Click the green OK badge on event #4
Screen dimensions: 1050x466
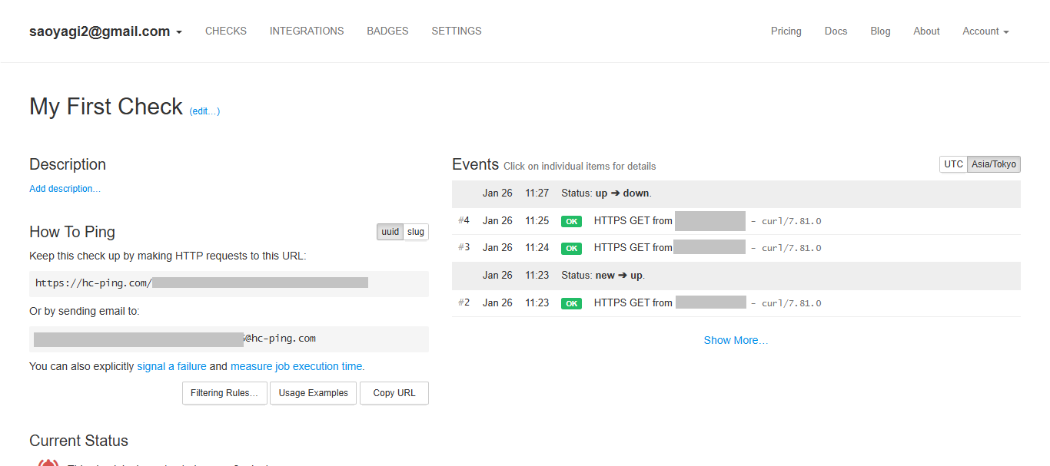pos(571,221)
